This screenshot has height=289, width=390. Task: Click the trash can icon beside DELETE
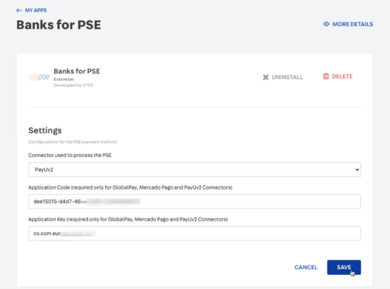click(x=326, y=76)
